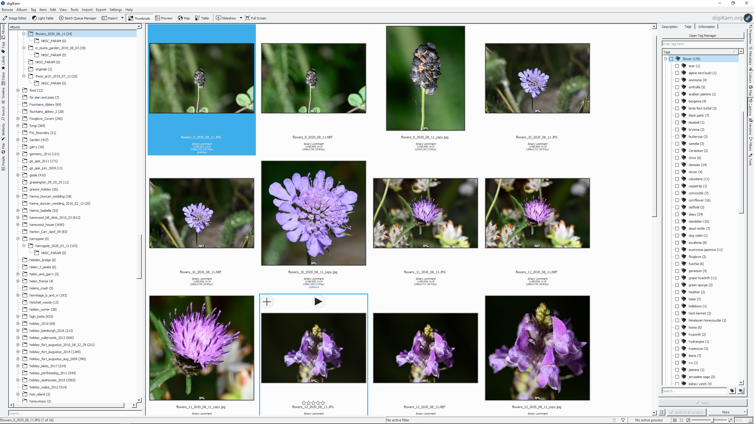Expand the Foxglove_Covert album folder
The image size is (754, 424).
click(x=18, y=119)
